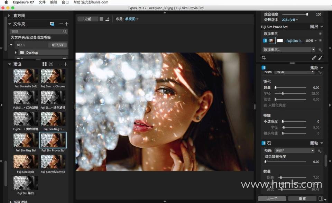332x203 pixels.
Task: Open layer opacity 100% dropdown
Action: 311,41
